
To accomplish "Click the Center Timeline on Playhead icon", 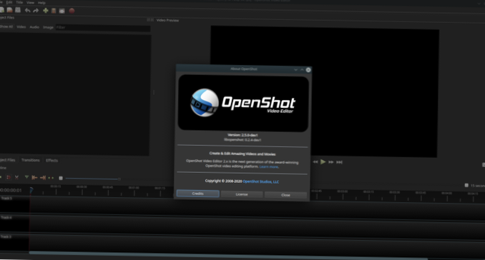I will tap(51, 178).
